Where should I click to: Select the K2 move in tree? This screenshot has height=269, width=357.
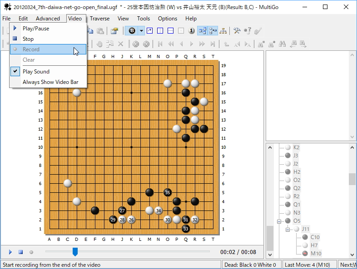click(296, 147)
